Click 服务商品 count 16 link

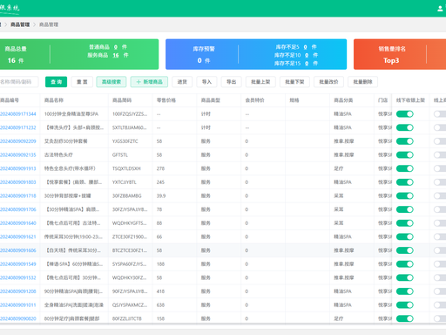(x=116, y=55)
